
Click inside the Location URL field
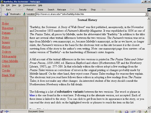pos(90,14)
